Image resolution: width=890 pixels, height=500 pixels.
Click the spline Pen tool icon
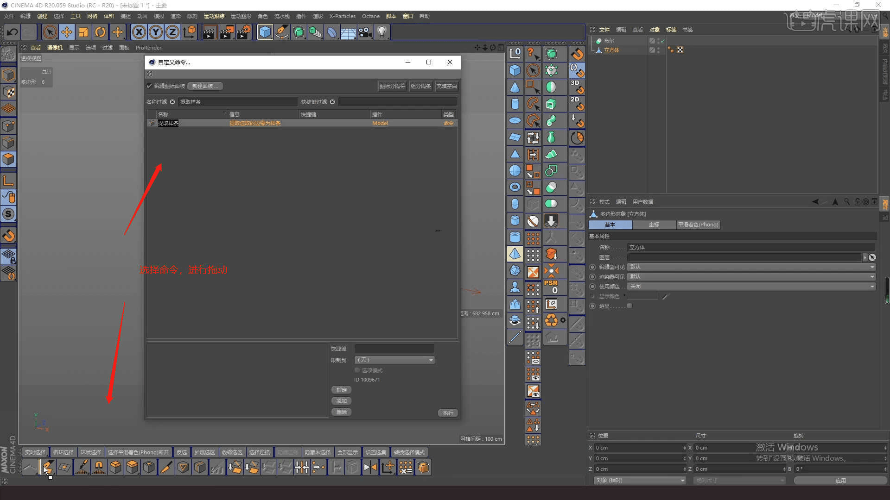282,32
